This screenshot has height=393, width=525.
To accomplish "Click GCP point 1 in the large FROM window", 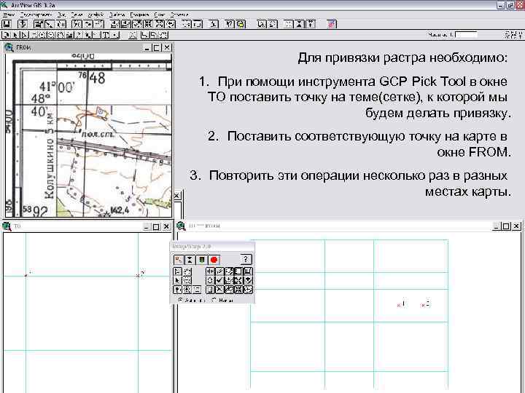I will [399, 305].
